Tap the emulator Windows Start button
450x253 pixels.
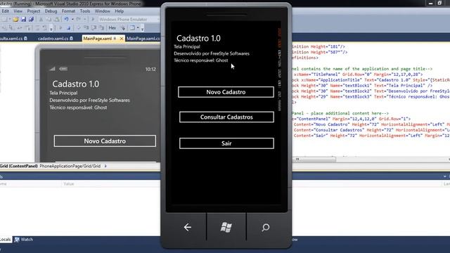pos(226,227)
